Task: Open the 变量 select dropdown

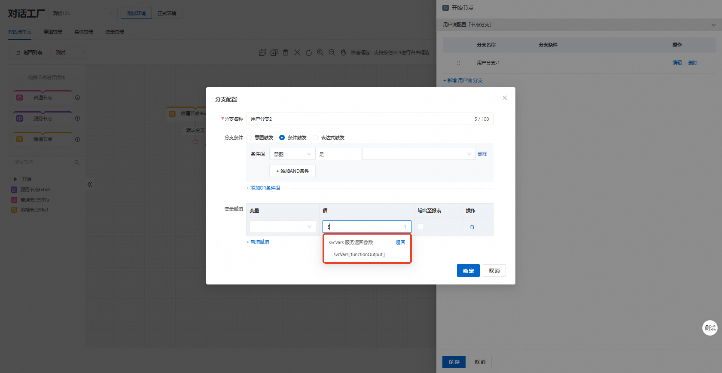Action: (x=283, y=226)
